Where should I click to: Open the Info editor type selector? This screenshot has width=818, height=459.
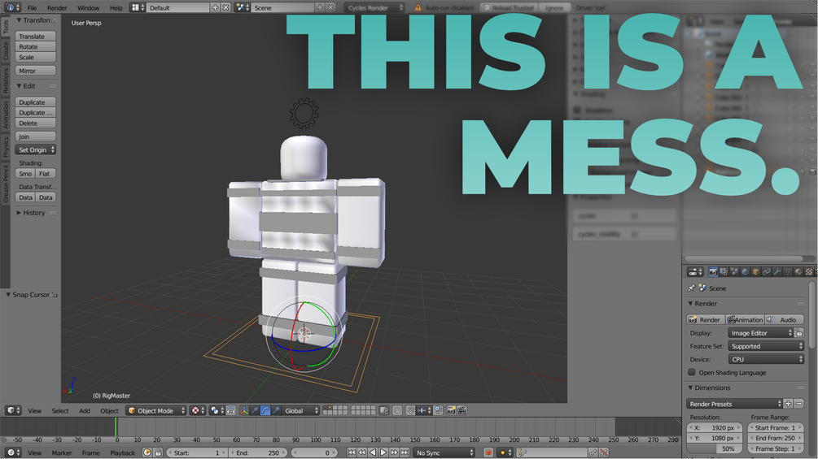tap(13, 7)
